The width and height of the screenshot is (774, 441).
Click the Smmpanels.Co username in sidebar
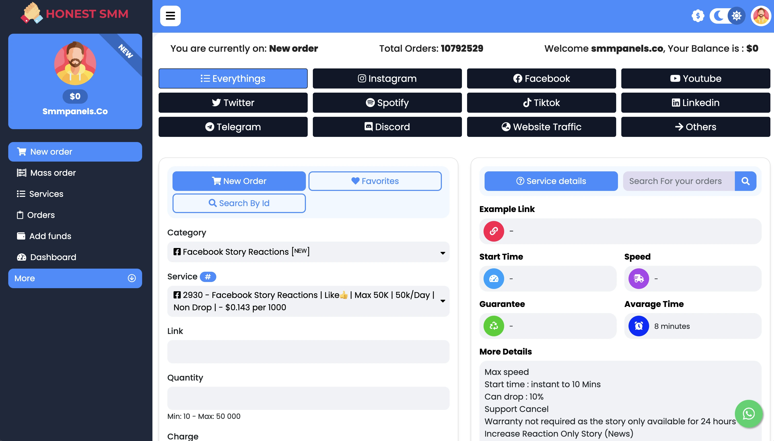pyautogui.click(x=75, y=111)
